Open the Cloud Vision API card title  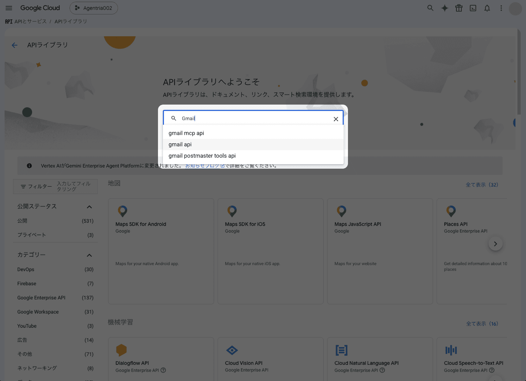coord(244,363)
